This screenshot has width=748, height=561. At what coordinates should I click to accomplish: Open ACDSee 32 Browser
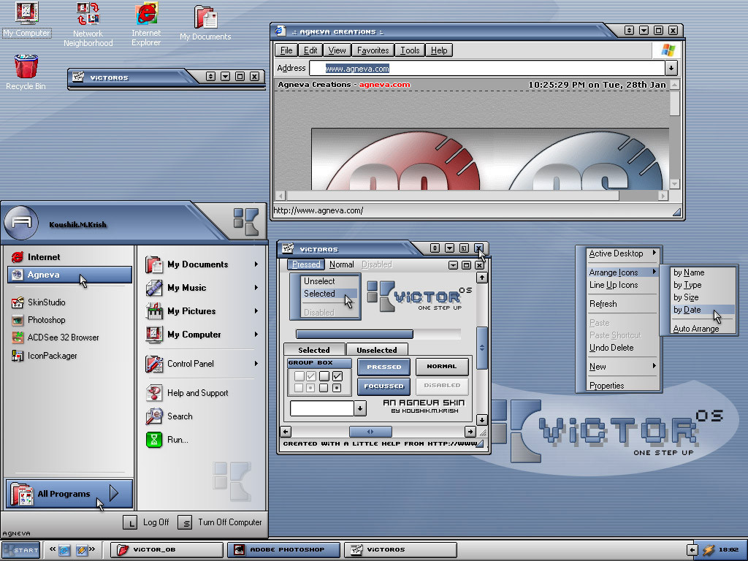[56, 337]
